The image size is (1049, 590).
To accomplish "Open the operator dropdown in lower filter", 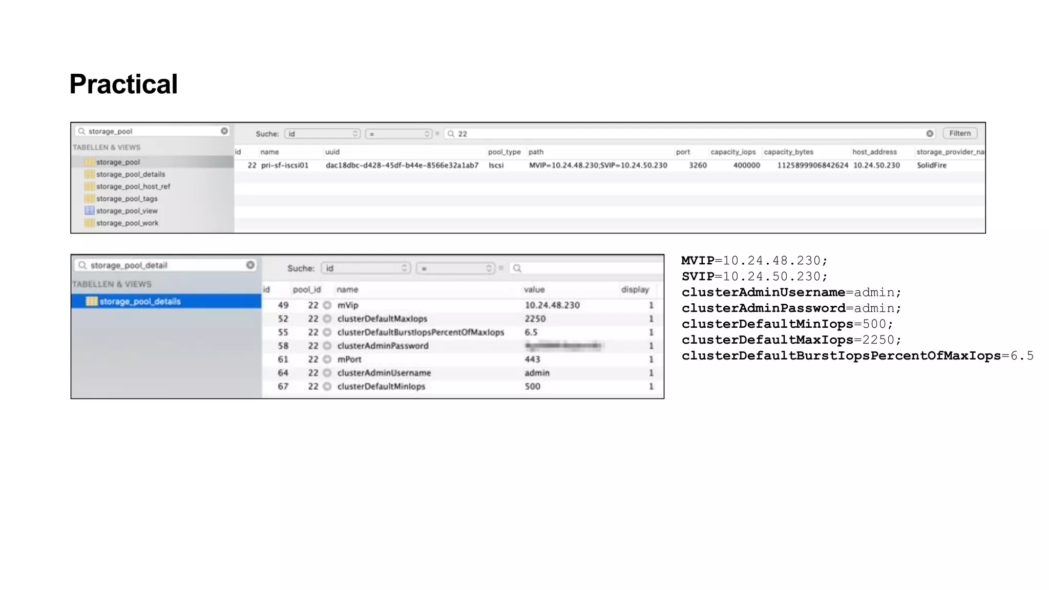I will click(455, 268).
